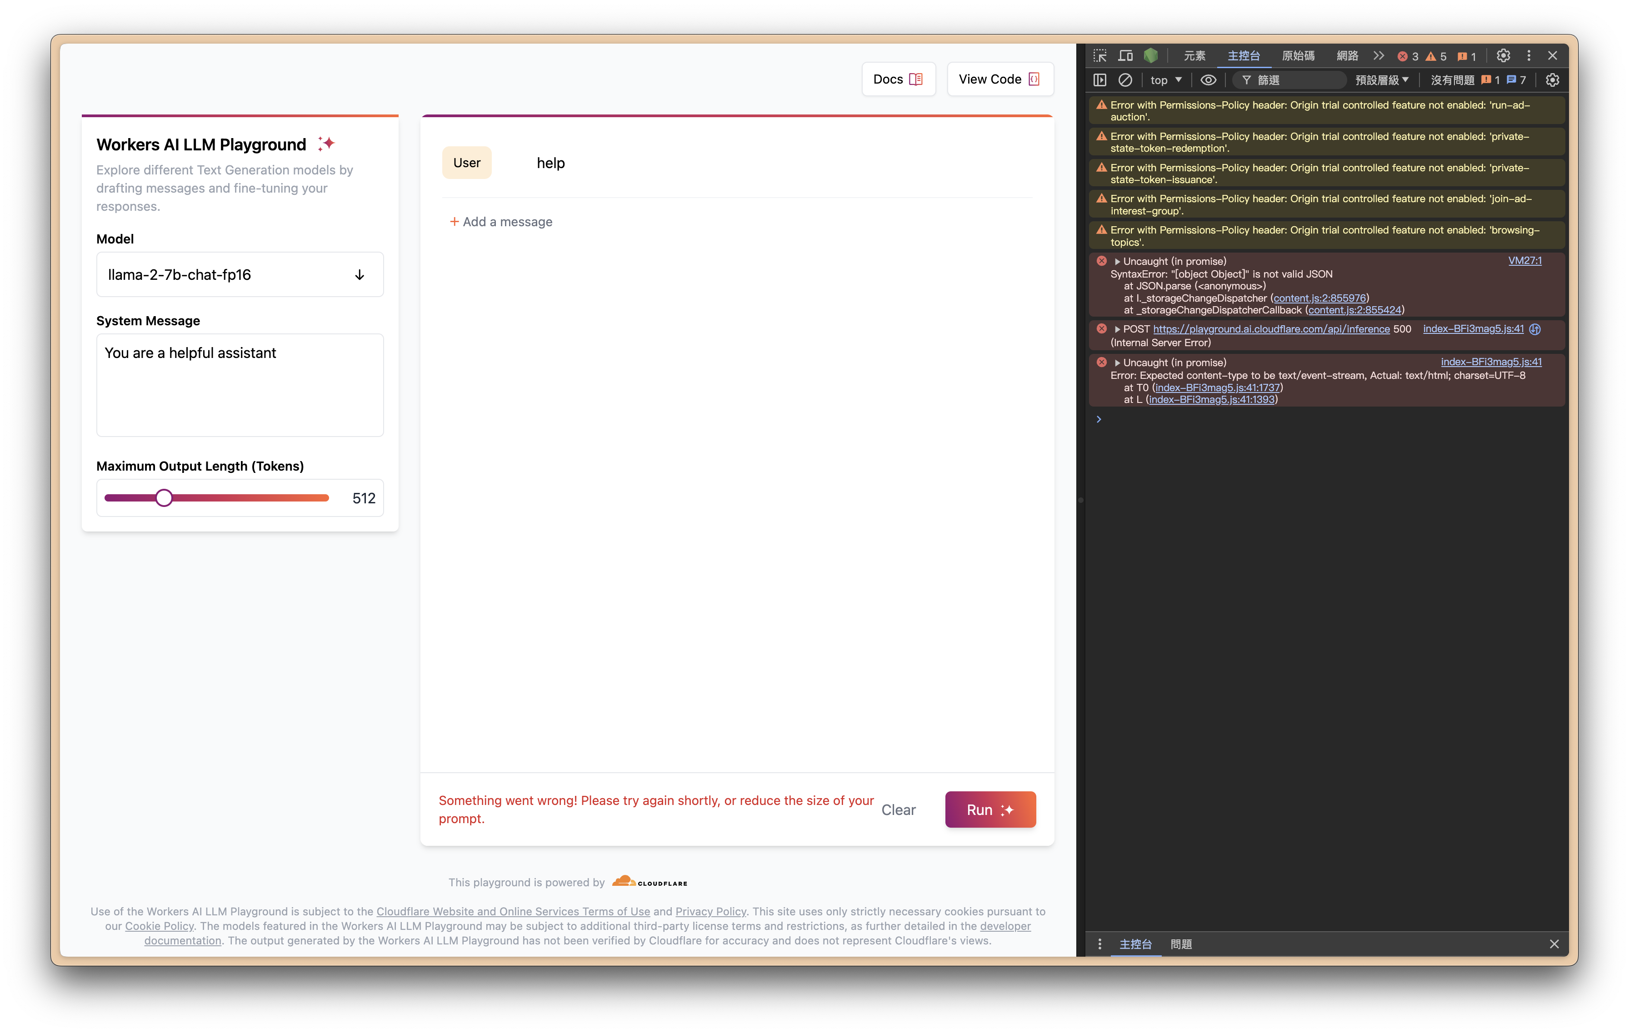Click the Docs button
Screen dimensions: 1629x1033
click(x=899, y=80)
